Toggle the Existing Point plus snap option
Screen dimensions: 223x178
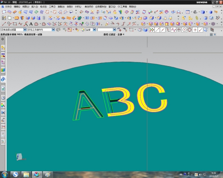coord(195,30)
